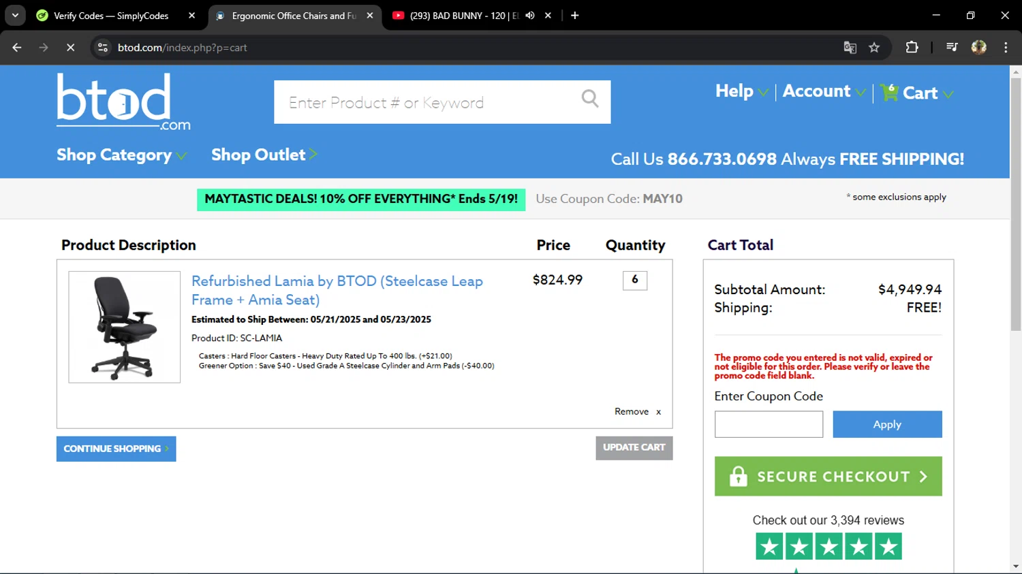Screen dimensions: 1022x574
Task: Open Chrome three-dot menu
Action: (x=1006, y=48)
